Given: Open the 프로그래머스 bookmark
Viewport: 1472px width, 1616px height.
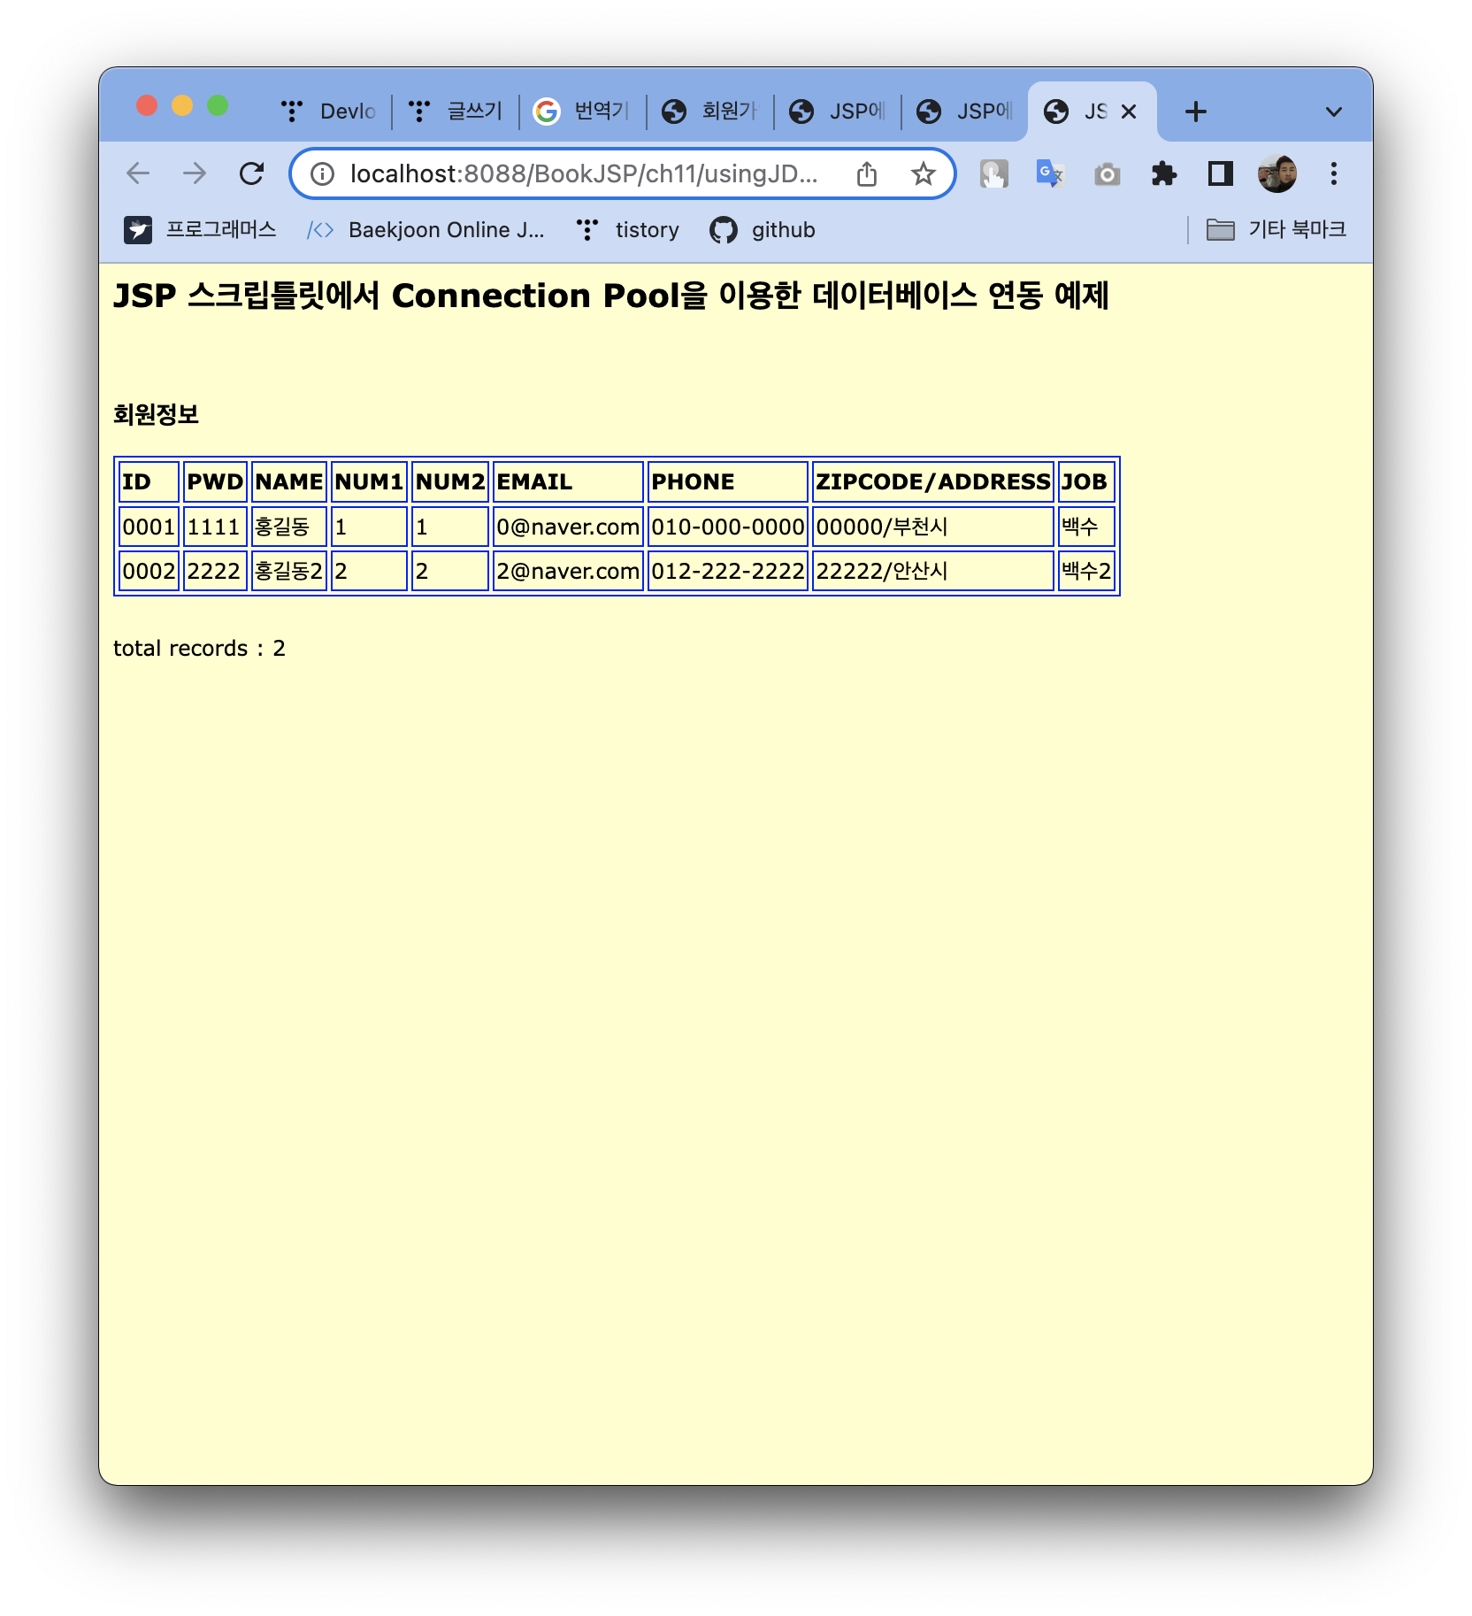Looking at the screenshot, I should pyautogui.click(x=200, y=230).
